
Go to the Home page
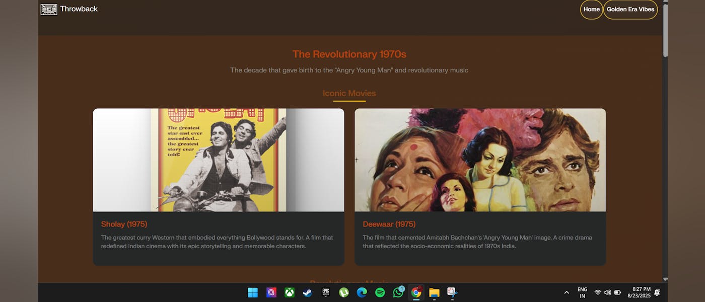click(592, 10)
